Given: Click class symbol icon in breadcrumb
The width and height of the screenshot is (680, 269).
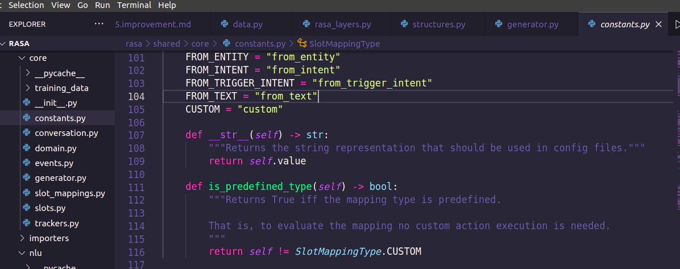Looking at the screenshot, I should [302, 43].
